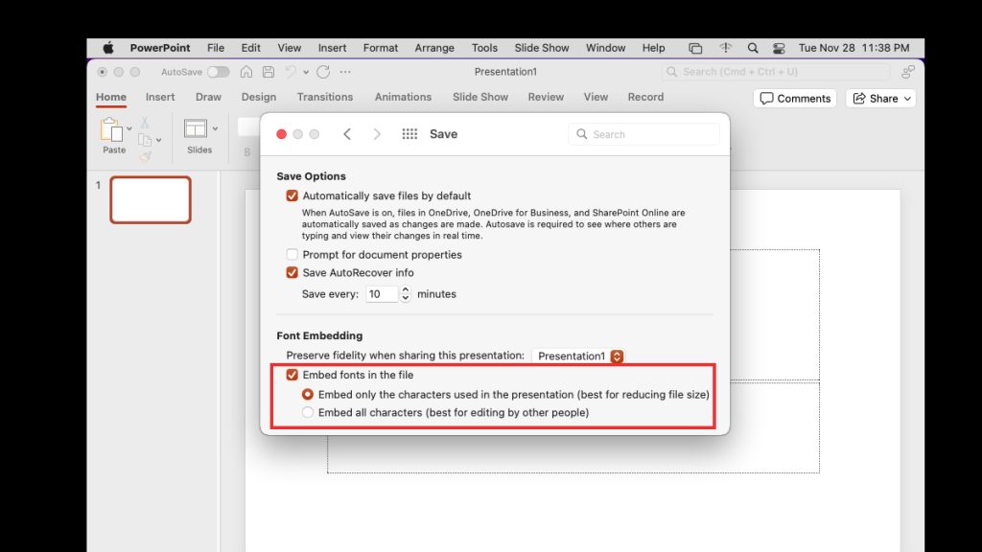Click the Home icon in quick access toolbar

[247, 71]
